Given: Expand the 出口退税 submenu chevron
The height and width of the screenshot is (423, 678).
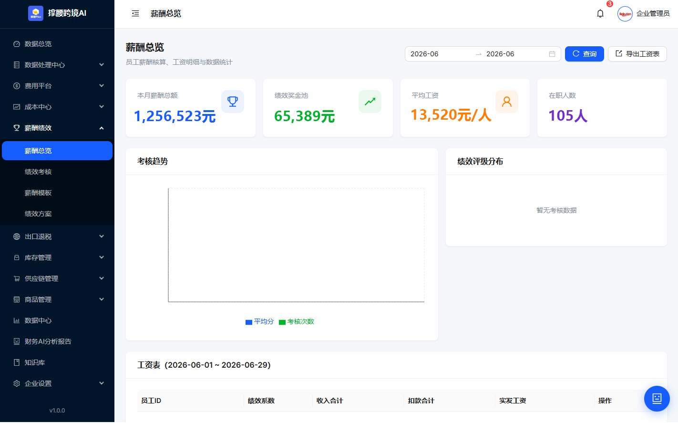Looking at the screenshot, I should click(102, 237).
